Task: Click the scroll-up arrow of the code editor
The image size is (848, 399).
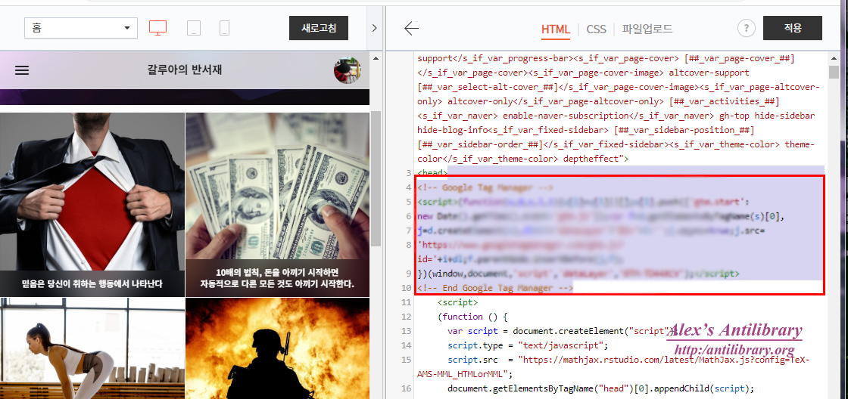Action: pos(834,57)
